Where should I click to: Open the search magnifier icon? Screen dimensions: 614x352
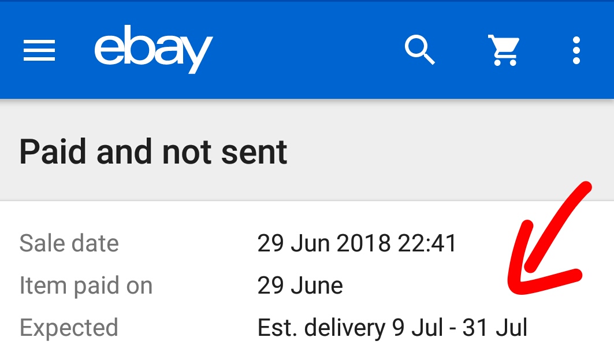coord(419,50)
